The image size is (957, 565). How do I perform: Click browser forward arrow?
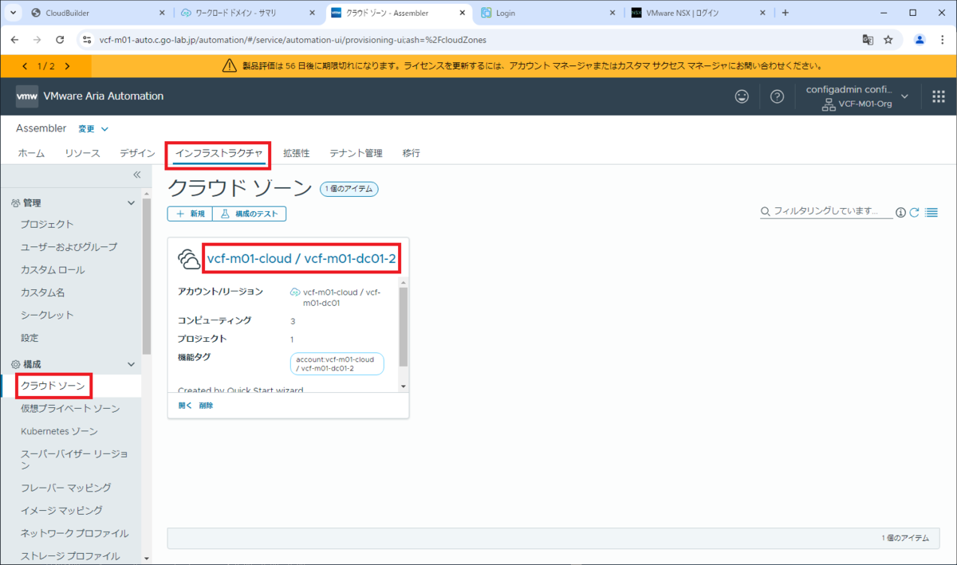pyautogui.click(x=37, y=40)
